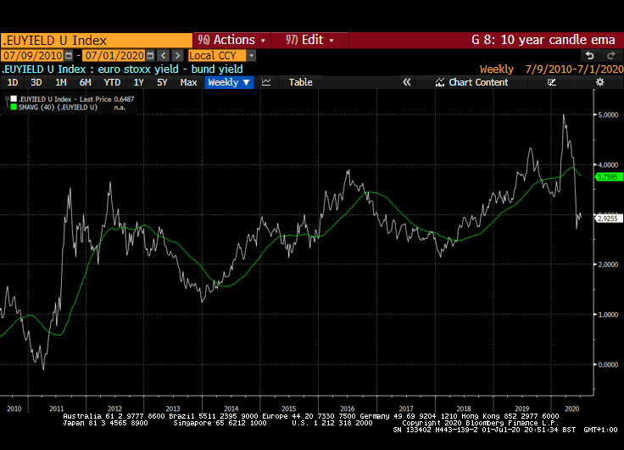Select the 1D time range tab
624x450 pixels.
click(x=13, y=82)
